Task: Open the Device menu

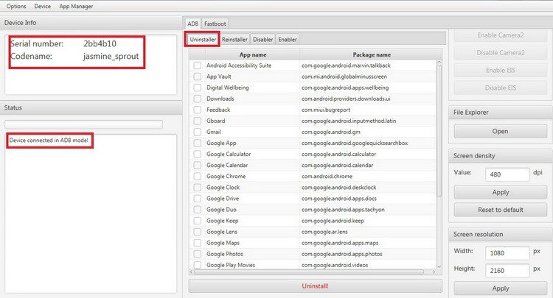Action: point(42,7)
